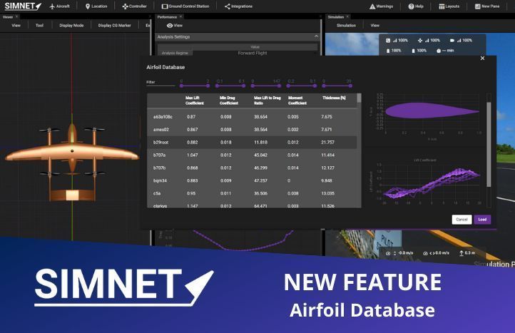Select the bqm34 airfoil row
Screen dimensions: 515x333
252,180
